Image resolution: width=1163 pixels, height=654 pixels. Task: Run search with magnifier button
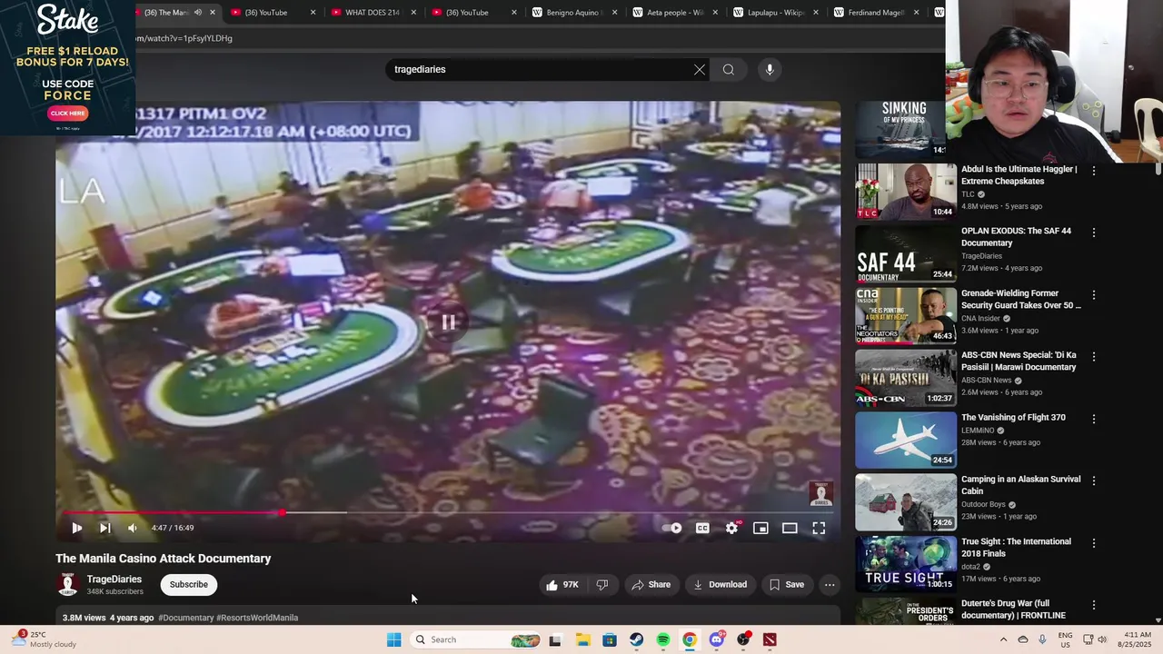pos(729,69)
